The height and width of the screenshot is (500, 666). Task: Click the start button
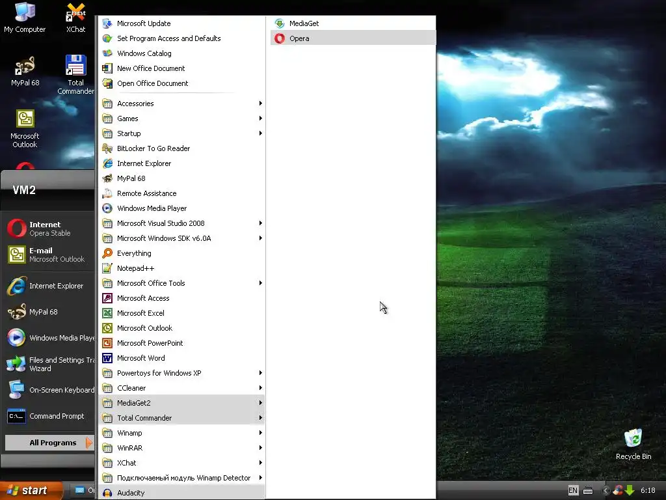click(31, 490)
